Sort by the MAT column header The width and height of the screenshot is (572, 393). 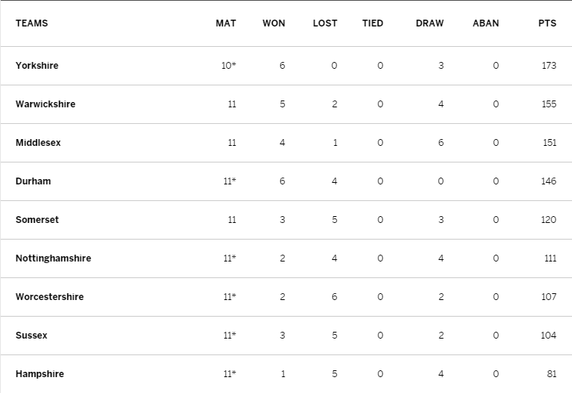[x=226, y=23]
